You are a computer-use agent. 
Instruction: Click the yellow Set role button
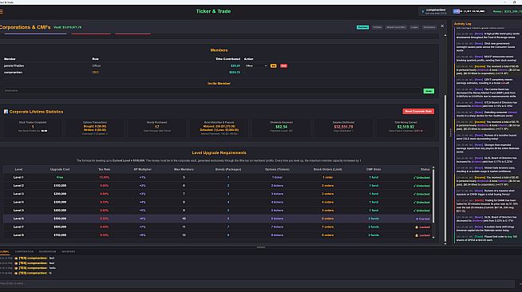click(273, 66)
